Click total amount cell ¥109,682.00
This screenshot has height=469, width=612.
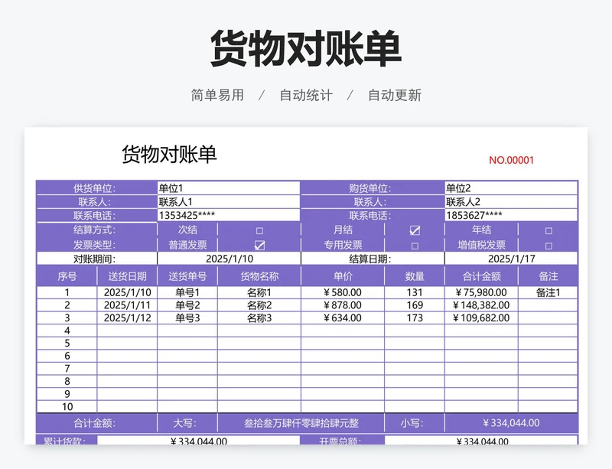click(x=481, y=318)
